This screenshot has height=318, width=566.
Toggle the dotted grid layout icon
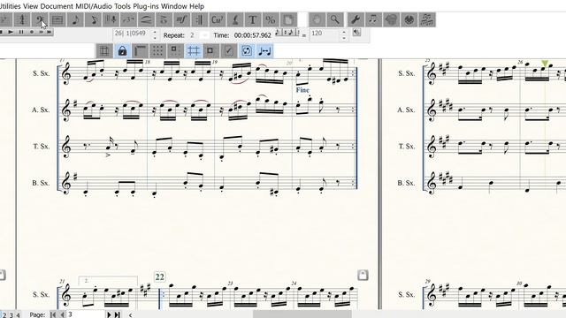(157, 51)
